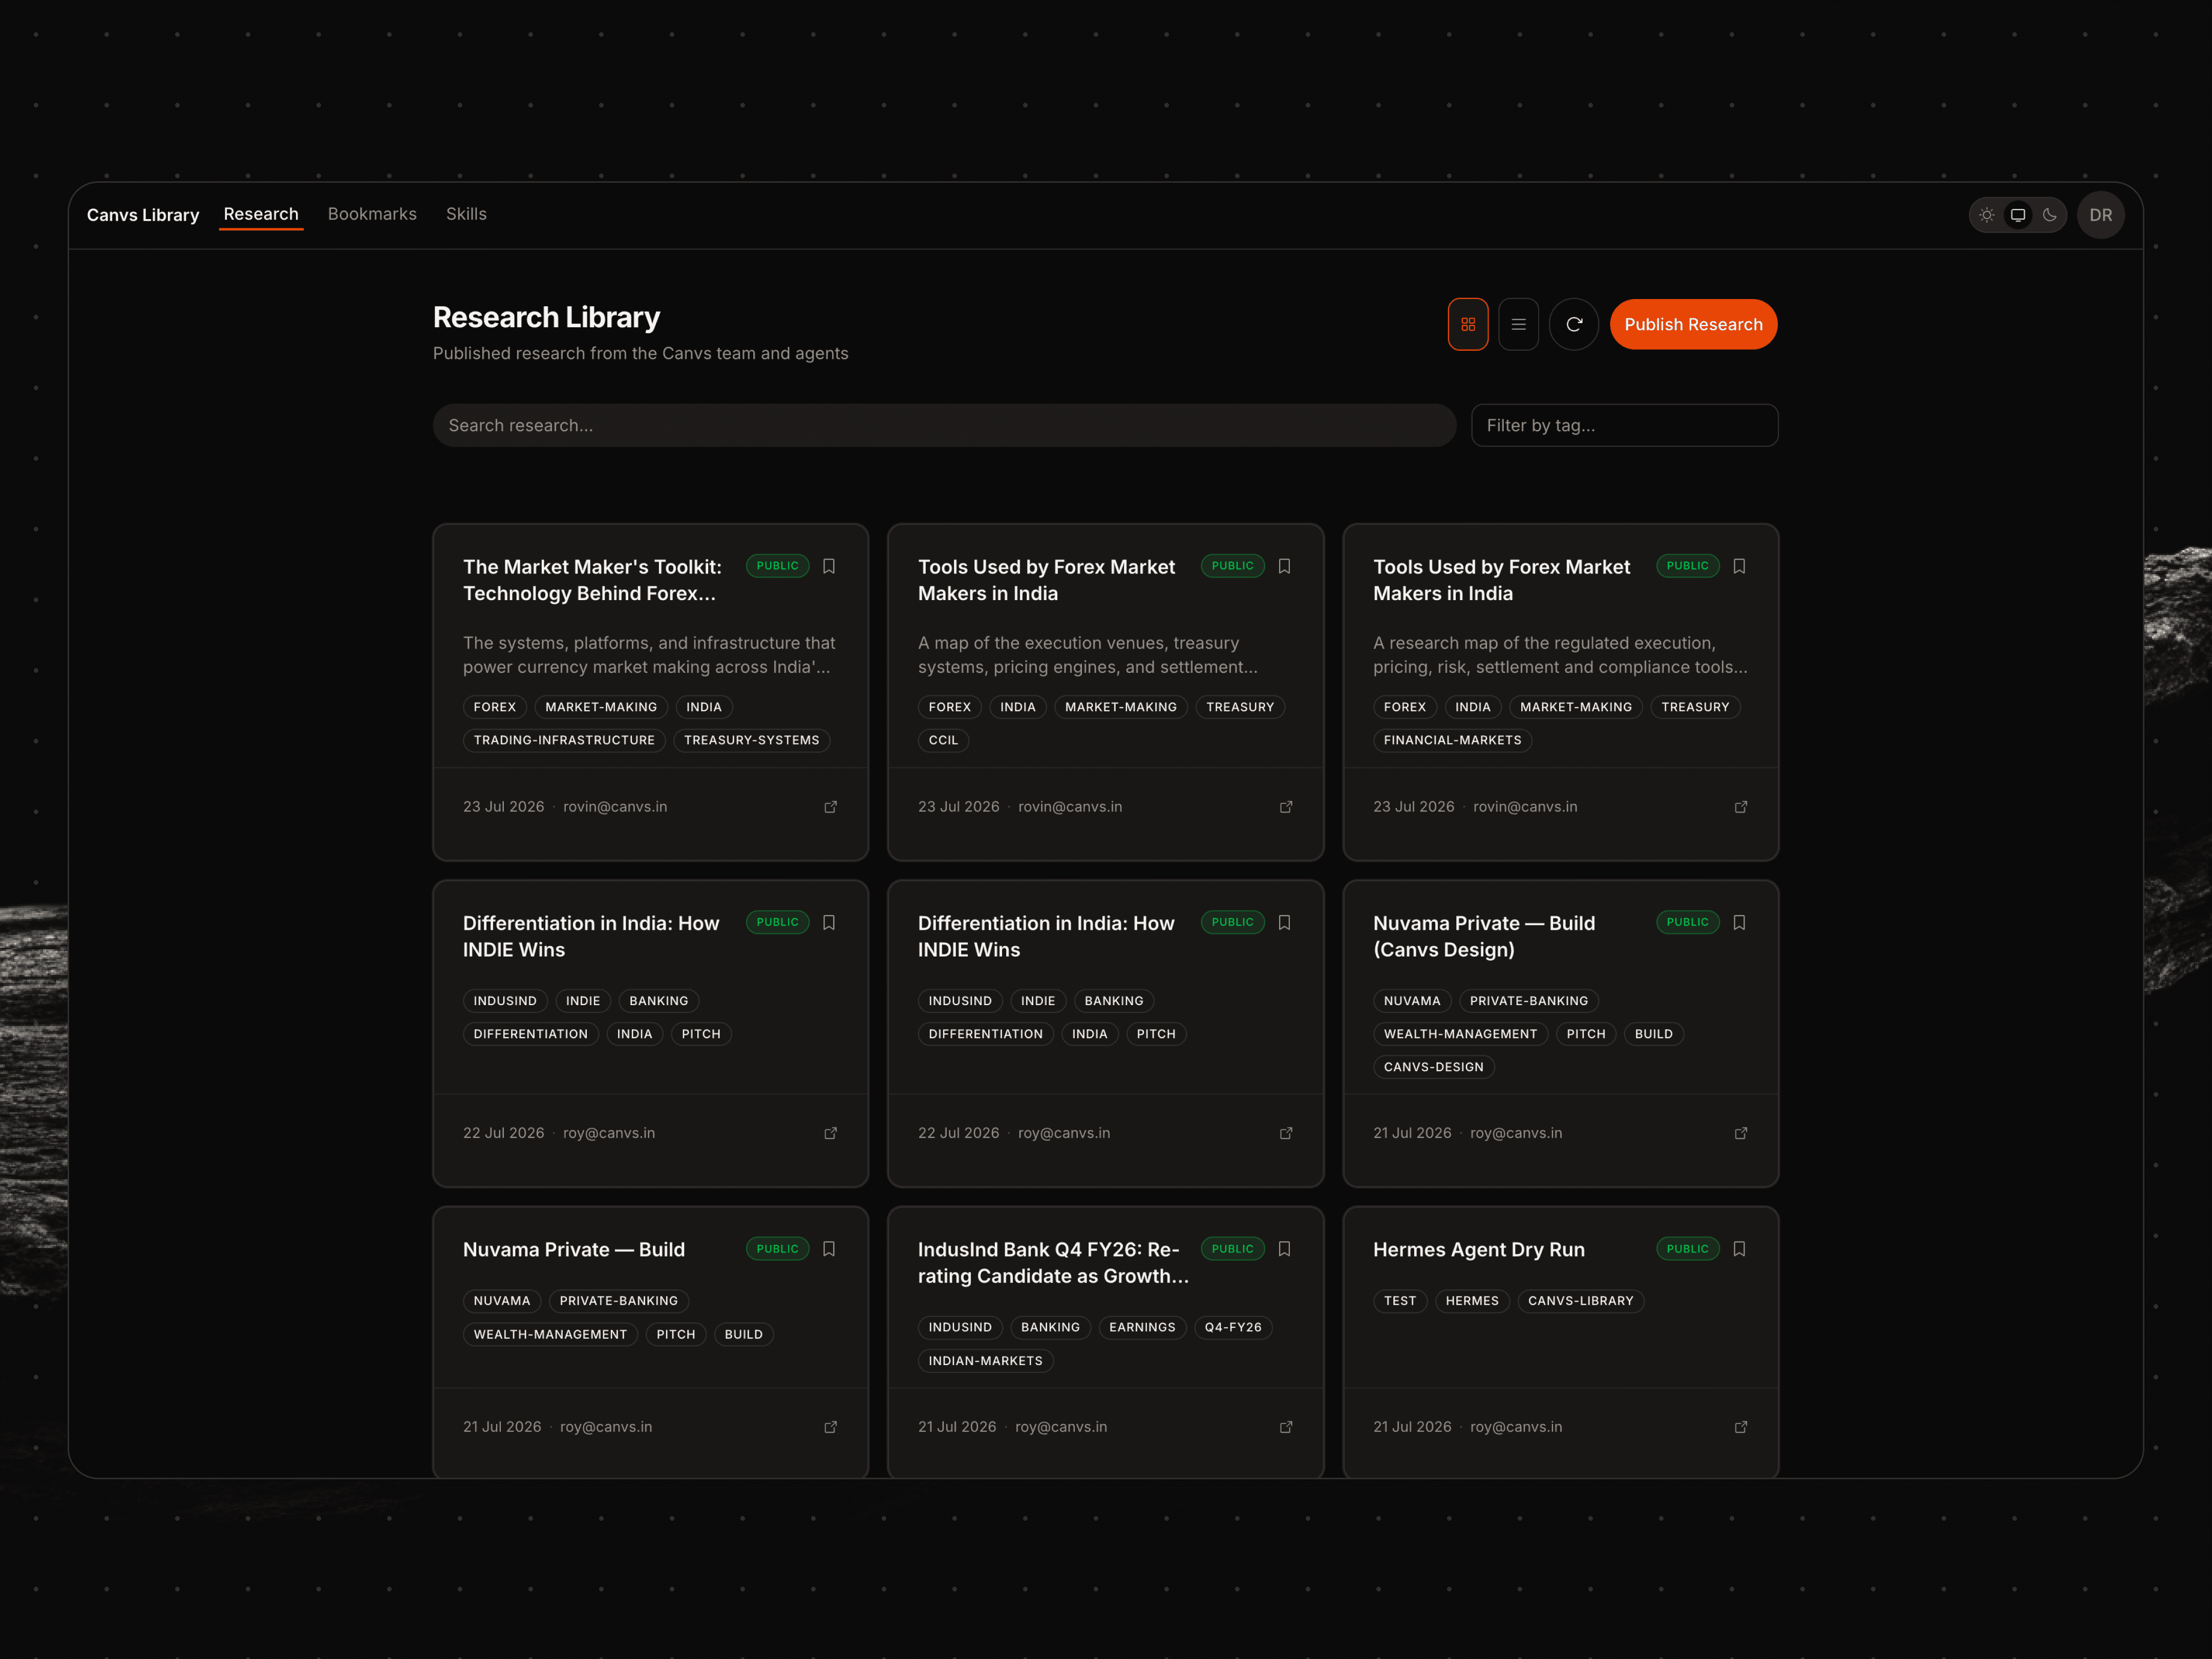Open the Skills tab
The width and height of the screenshot is (2212, 1659).
[x=466, y=214]
